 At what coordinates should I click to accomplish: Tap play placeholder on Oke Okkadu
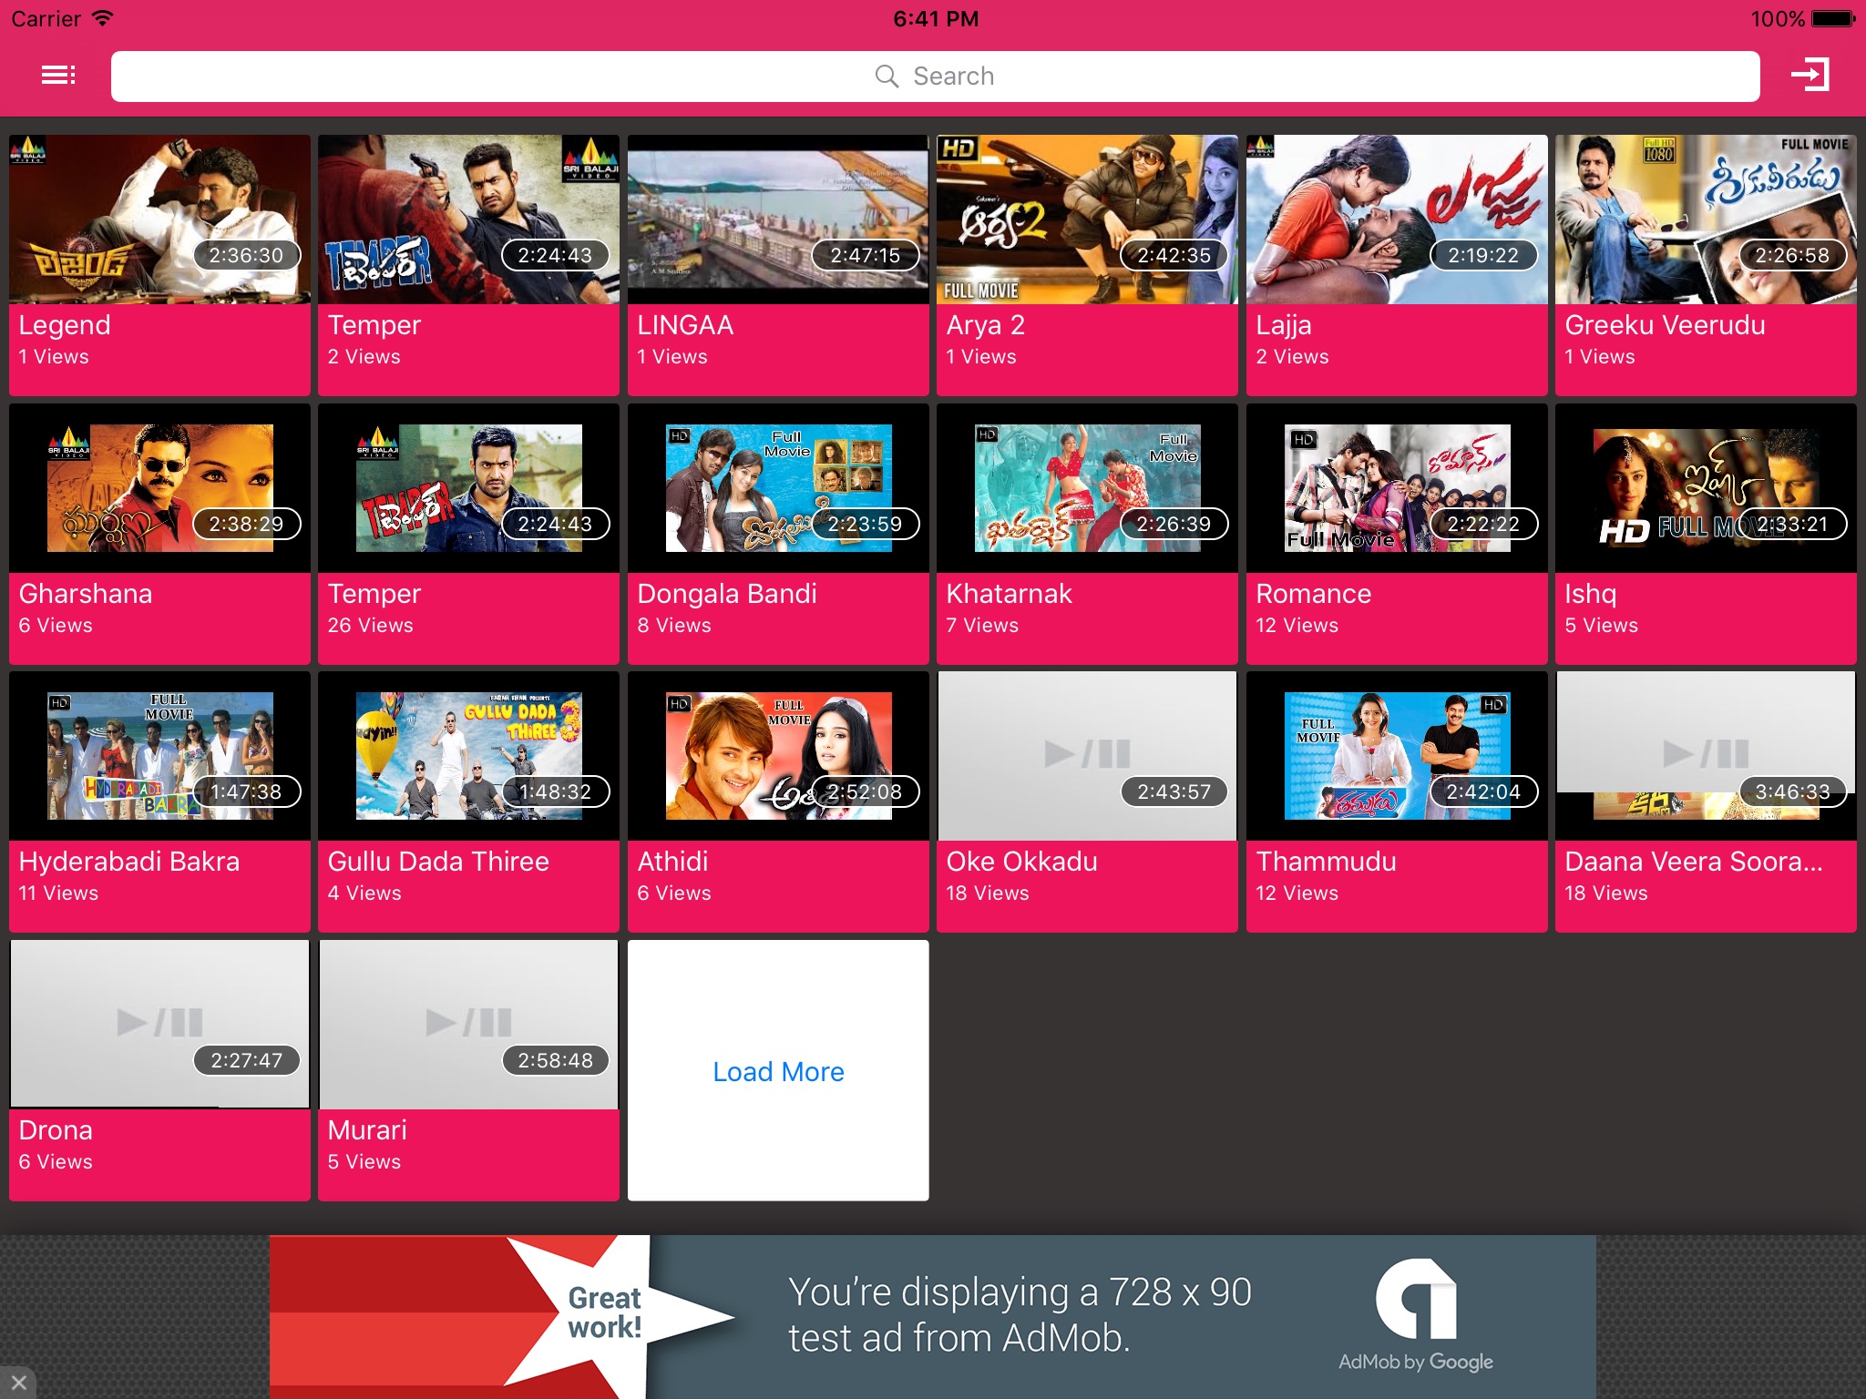click(x=1086, y=754)
